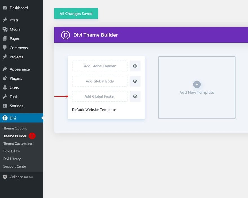The image size is (248, 198).
Task: Toggle visibility of the Global Body
Action: pyautogui.click(x=135, y=81)
